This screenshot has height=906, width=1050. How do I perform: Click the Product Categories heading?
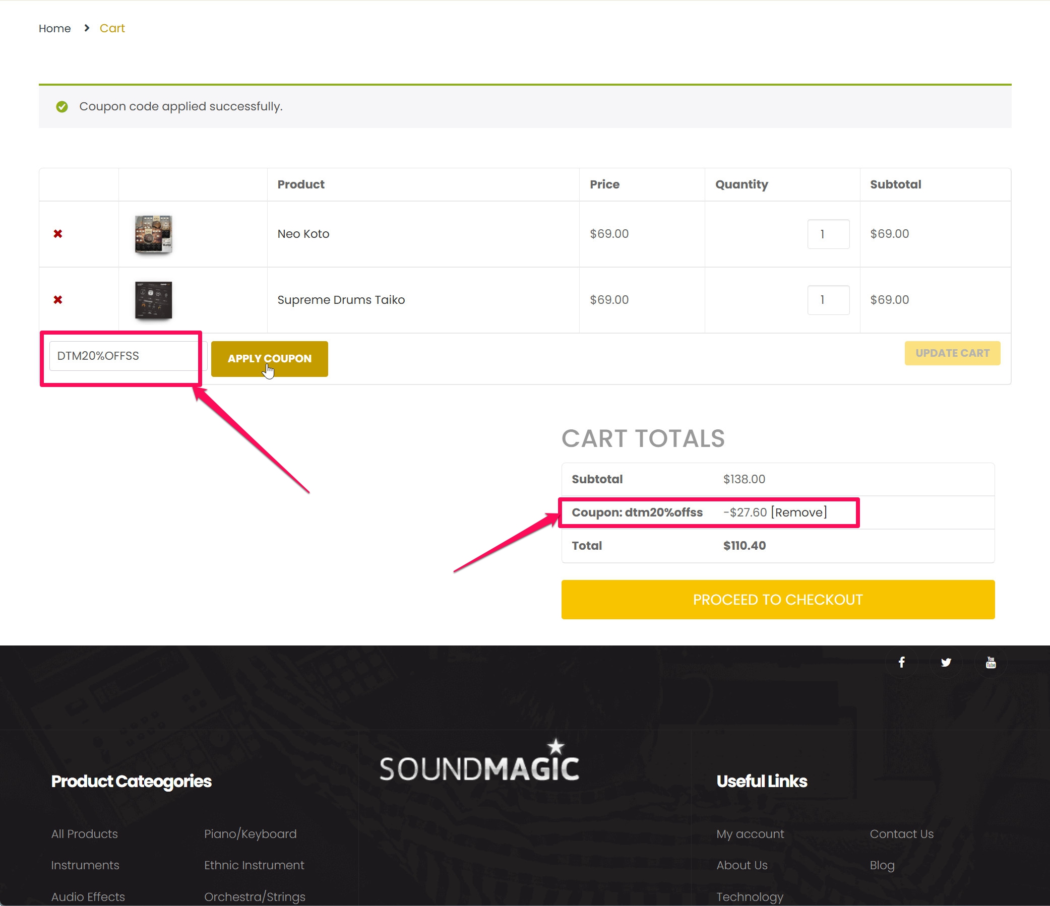[131, 782]
